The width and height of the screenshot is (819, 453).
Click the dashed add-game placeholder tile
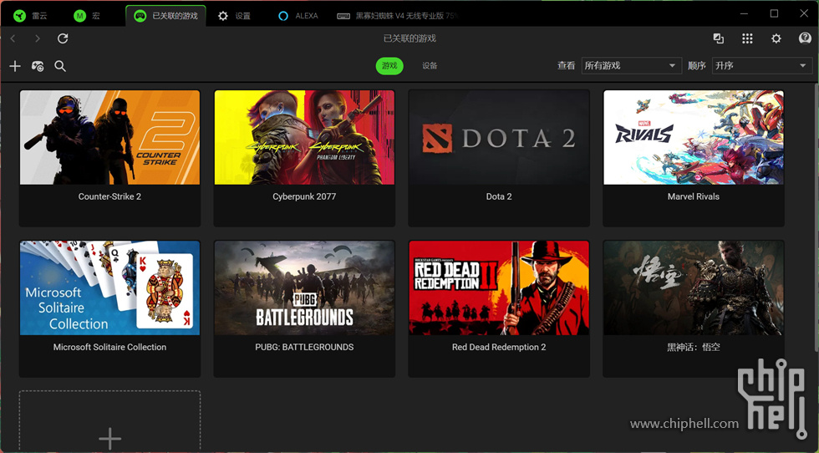pyautogui.click(x=109, y=421)
